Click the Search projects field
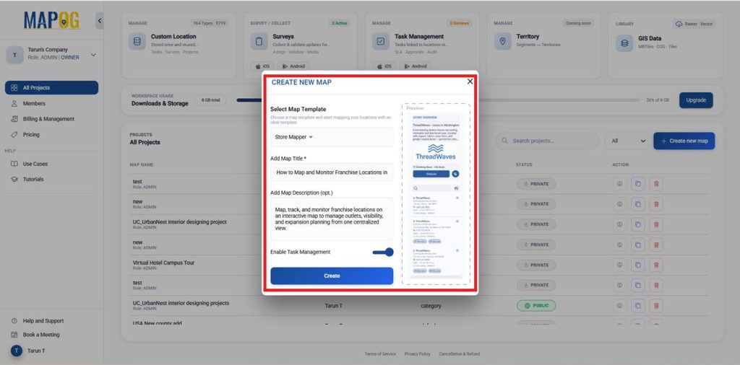Viewport: 740px width, 365px height. (547, 141)
